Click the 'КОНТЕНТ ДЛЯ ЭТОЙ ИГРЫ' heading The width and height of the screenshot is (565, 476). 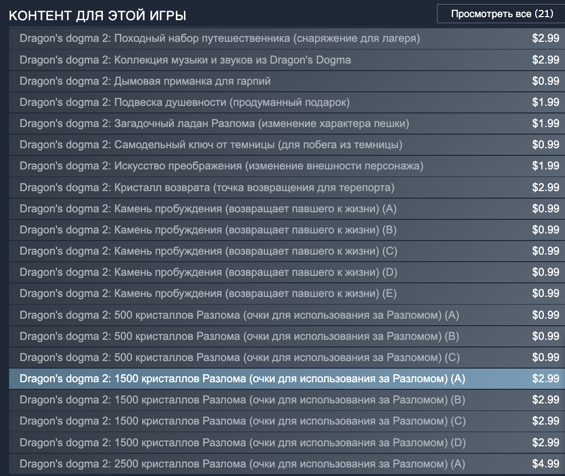pyautogui.click(x=97, y=16)
